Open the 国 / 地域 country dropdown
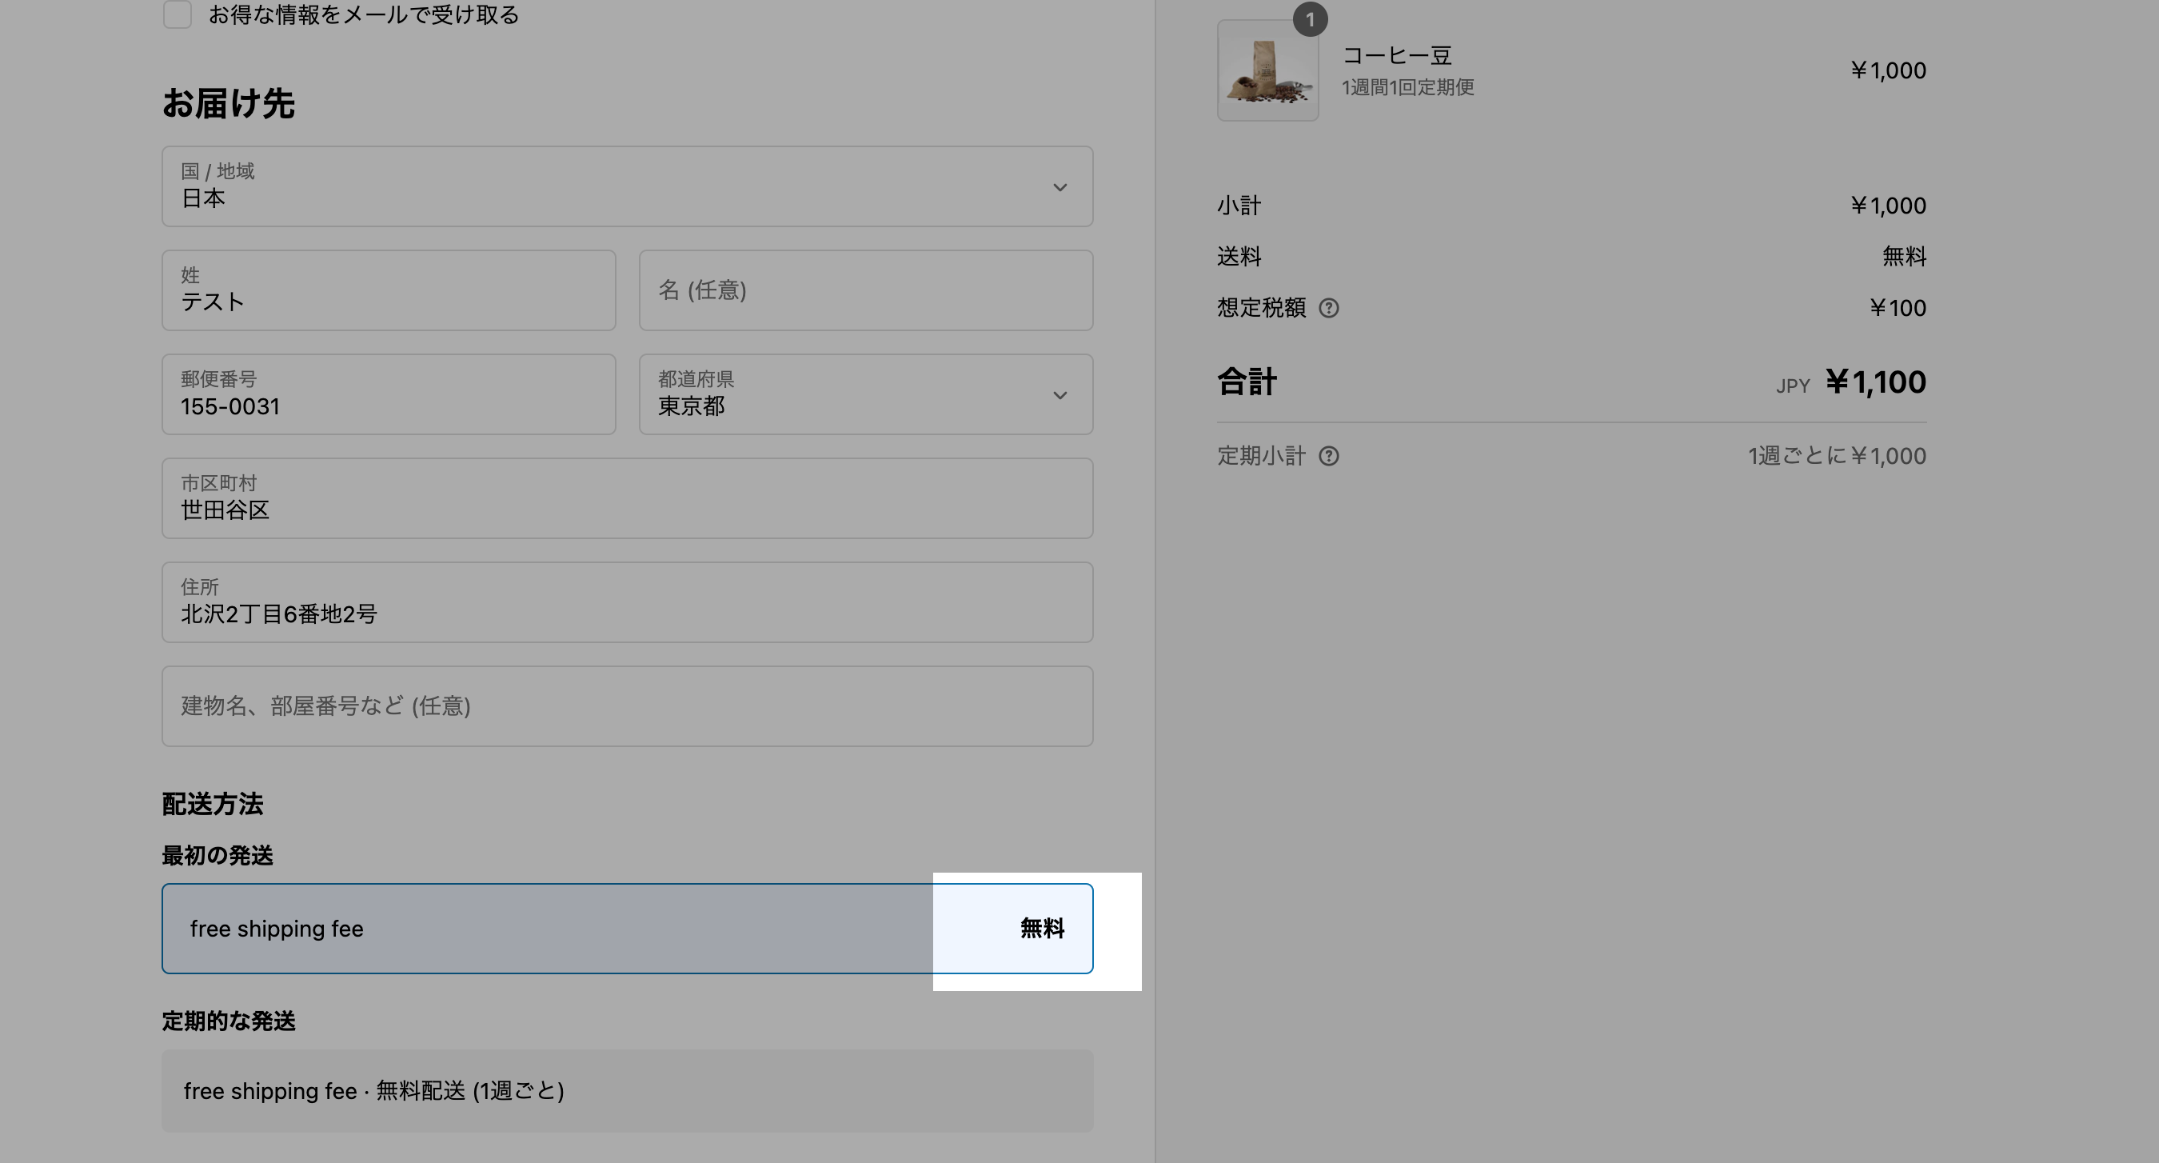 tap(626, 186)
